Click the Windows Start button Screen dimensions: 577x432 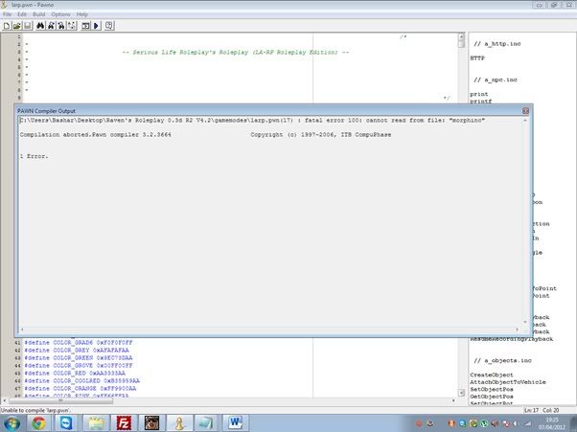(12, 423)
